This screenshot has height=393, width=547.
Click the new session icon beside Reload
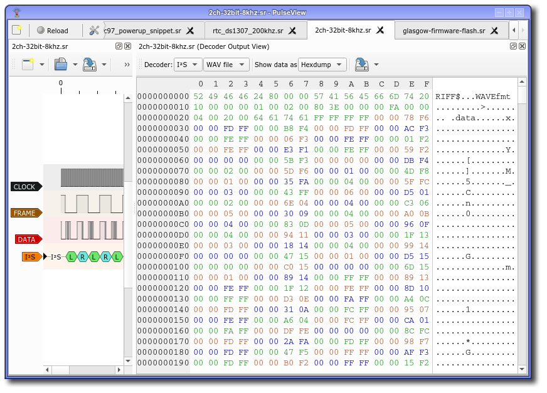tap(17, 30)
